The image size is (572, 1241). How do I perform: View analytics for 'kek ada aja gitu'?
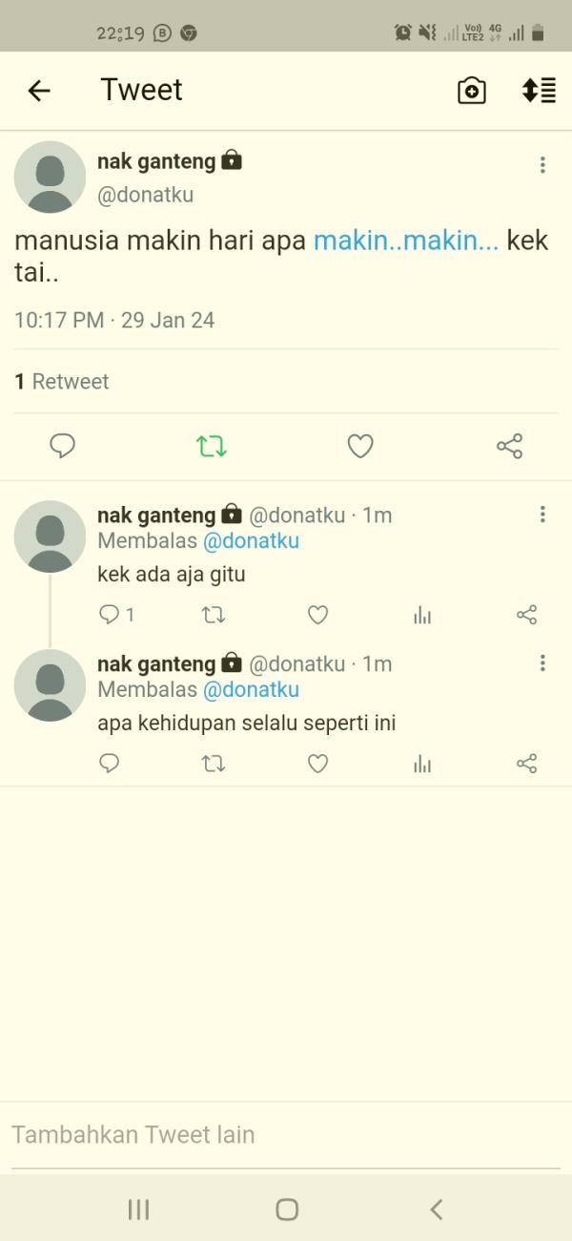422,615
